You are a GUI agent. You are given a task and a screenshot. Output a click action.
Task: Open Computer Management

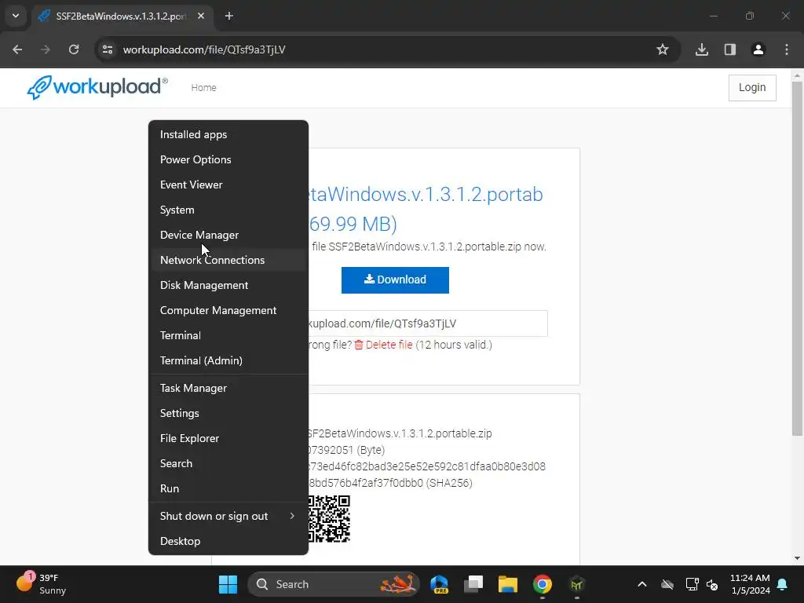point(228,310)
